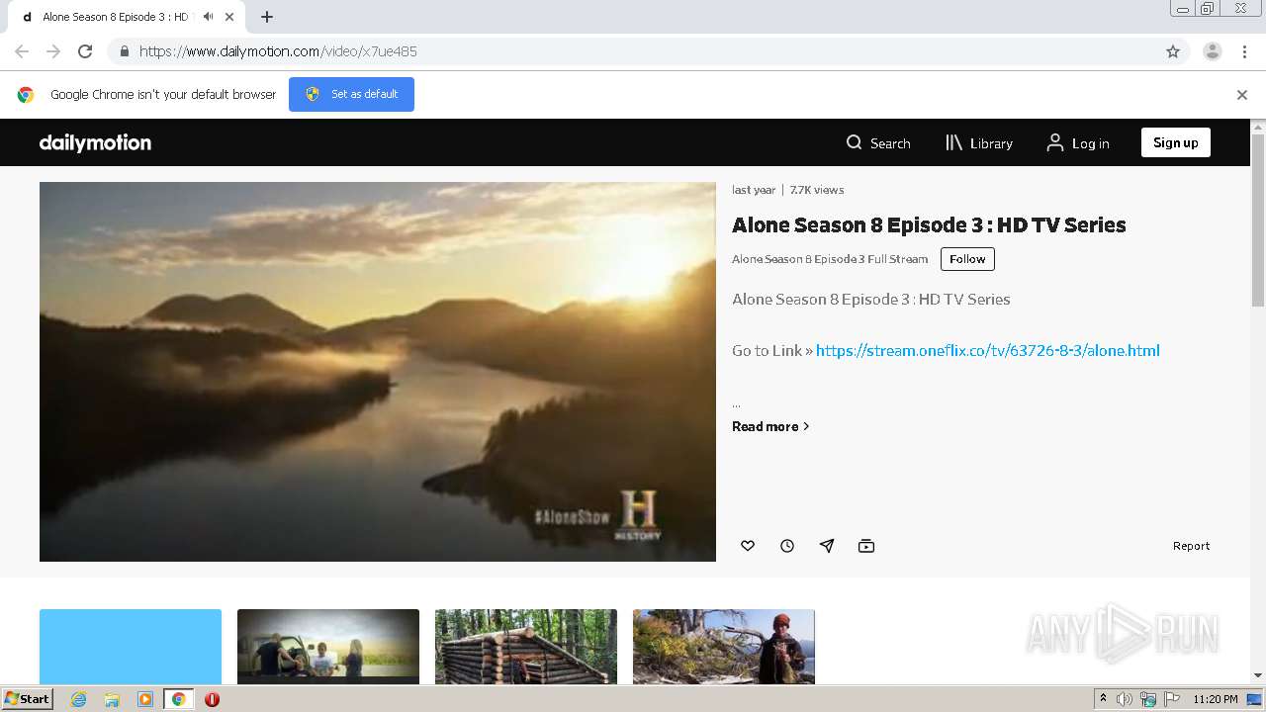Open the Chrome three-dot menu
The image size is (1266, 712).
(x=1245, y=51)
